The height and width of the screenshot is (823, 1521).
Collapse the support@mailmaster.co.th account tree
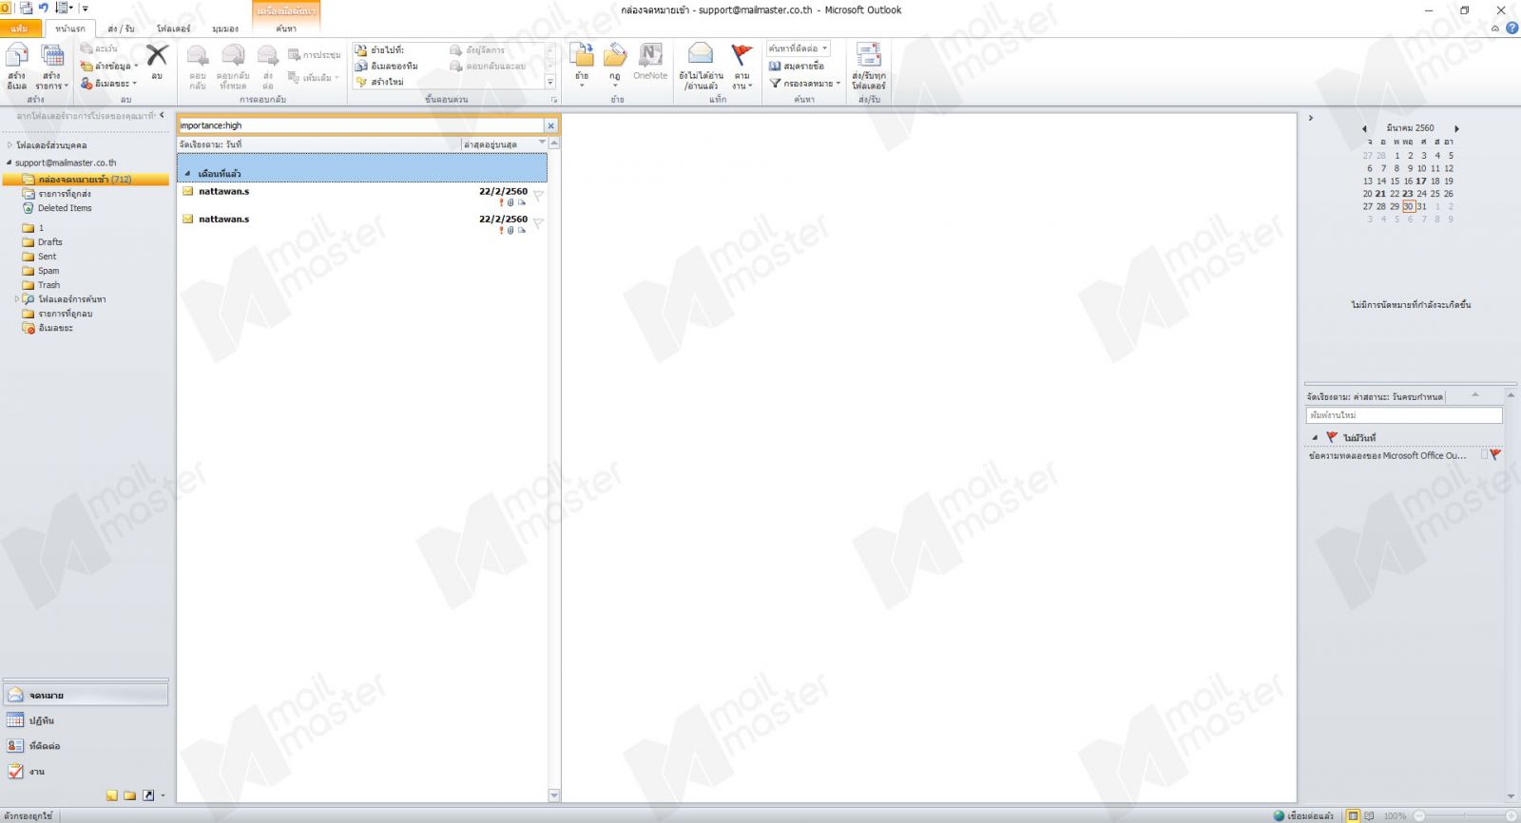pyautogui.click(x=10, y=163)
